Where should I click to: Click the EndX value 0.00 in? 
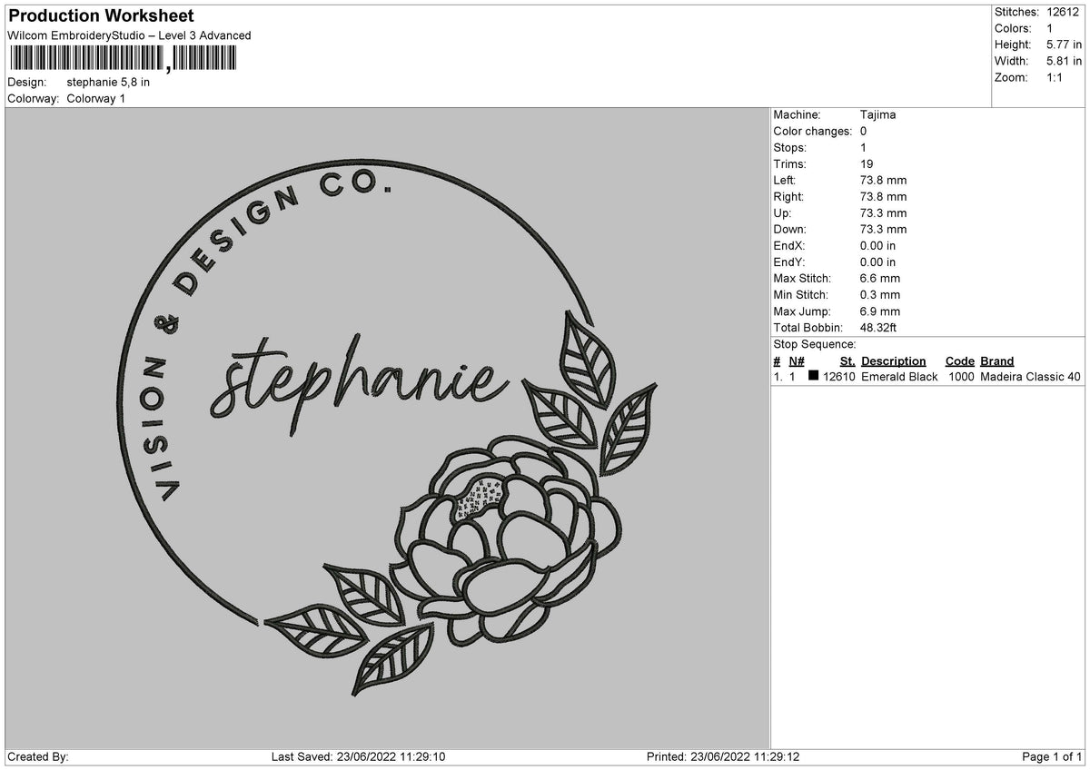(x=877, y=246)
